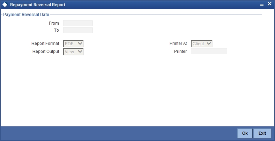Click the Printer At label
This screenshot has width=275, height=141.
click(178, 44)
